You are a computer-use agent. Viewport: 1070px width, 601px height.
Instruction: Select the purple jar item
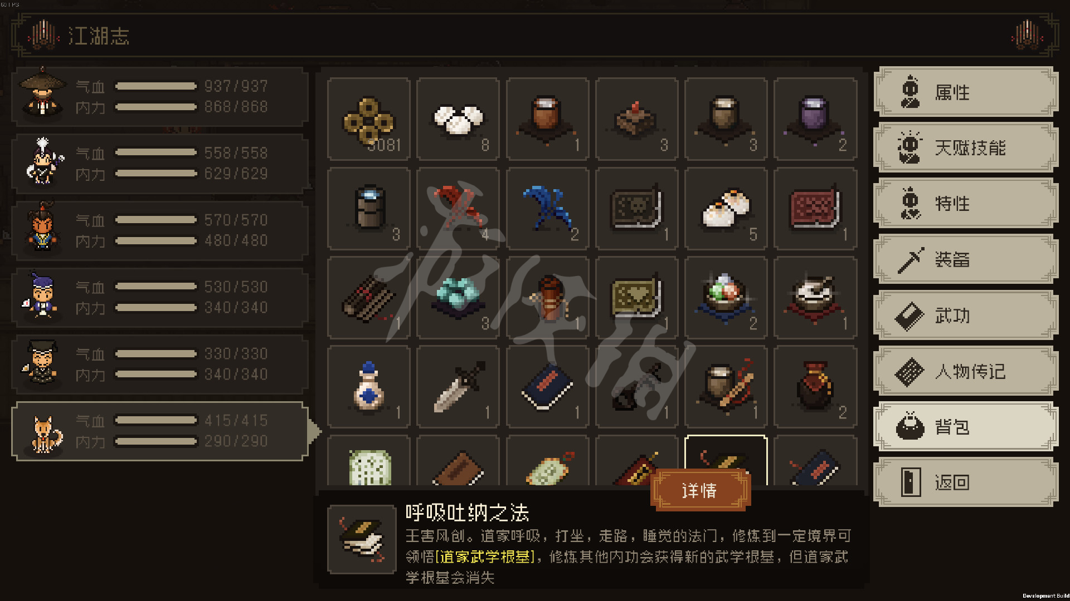click(x=815, y=119)
